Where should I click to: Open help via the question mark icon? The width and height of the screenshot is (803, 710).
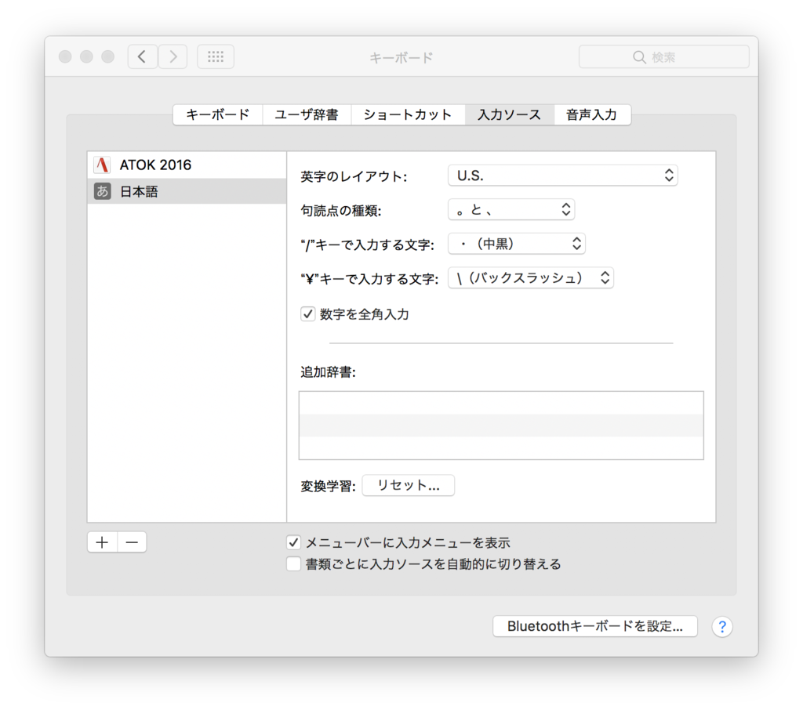721,626
